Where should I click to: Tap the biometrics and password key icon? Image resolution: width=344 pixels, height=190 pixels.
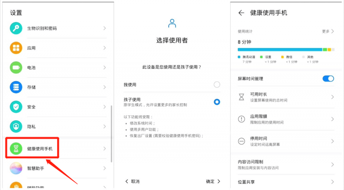point(16,28)
